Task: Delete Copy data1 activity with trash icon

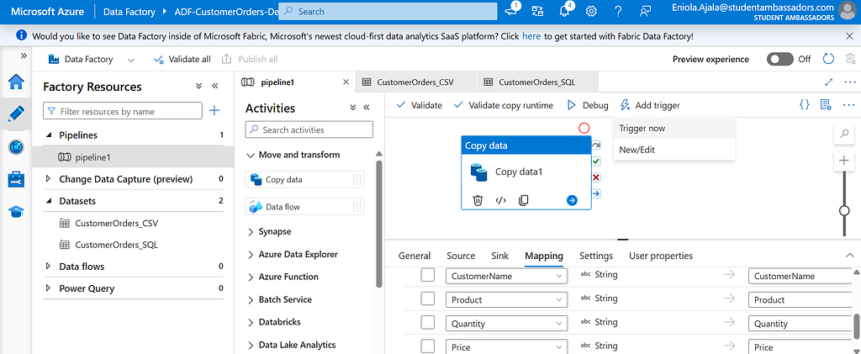Action: coord(478,200)
